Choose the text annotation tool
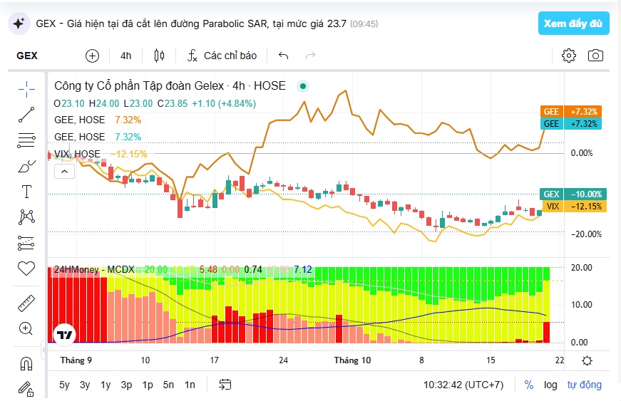The height and width of the screenshot is (401, 621). (x=26, y=192)
